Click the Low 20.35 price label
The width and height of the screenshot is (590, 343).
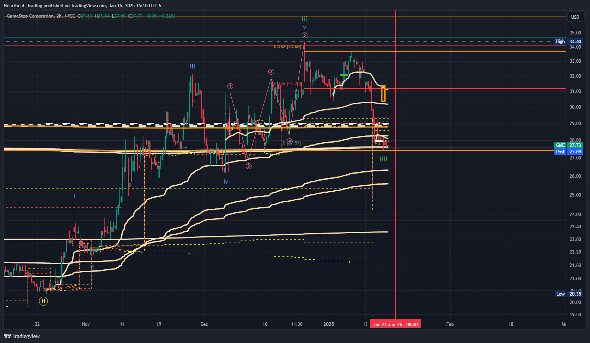[569, 294]
